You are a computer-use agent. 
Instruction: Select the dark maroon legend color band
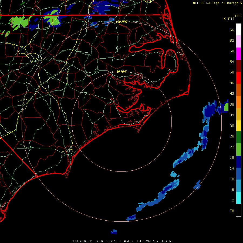coord(238,66)
